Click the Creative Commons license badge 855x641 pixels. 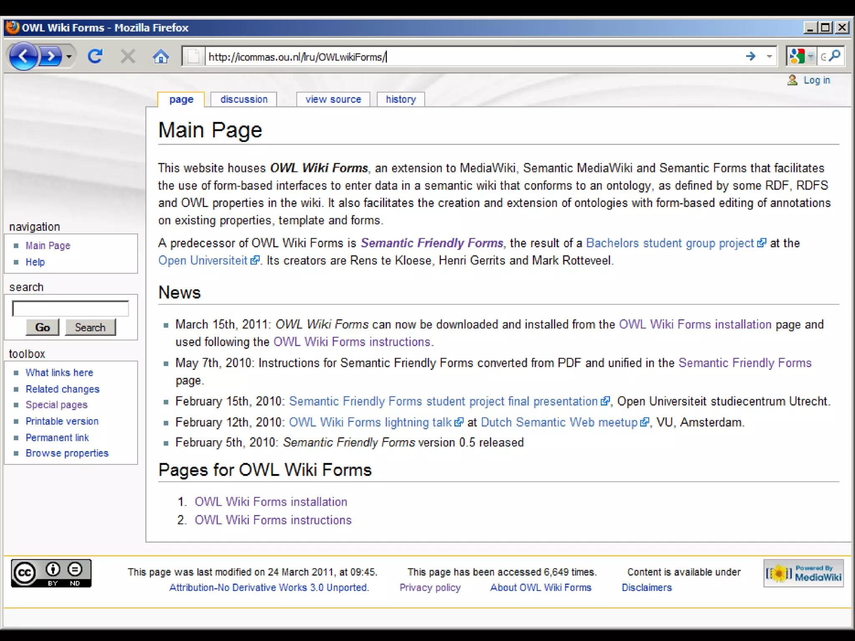click(x=51, y=573)
